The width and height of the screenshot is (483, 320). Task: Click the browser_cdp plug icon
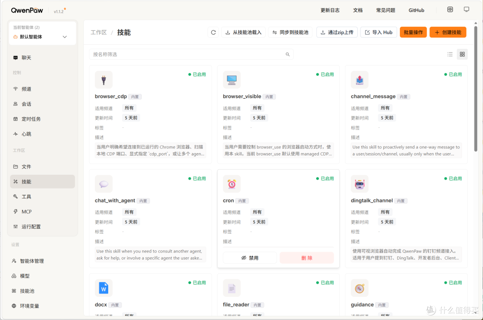click(x=104, y=80)
